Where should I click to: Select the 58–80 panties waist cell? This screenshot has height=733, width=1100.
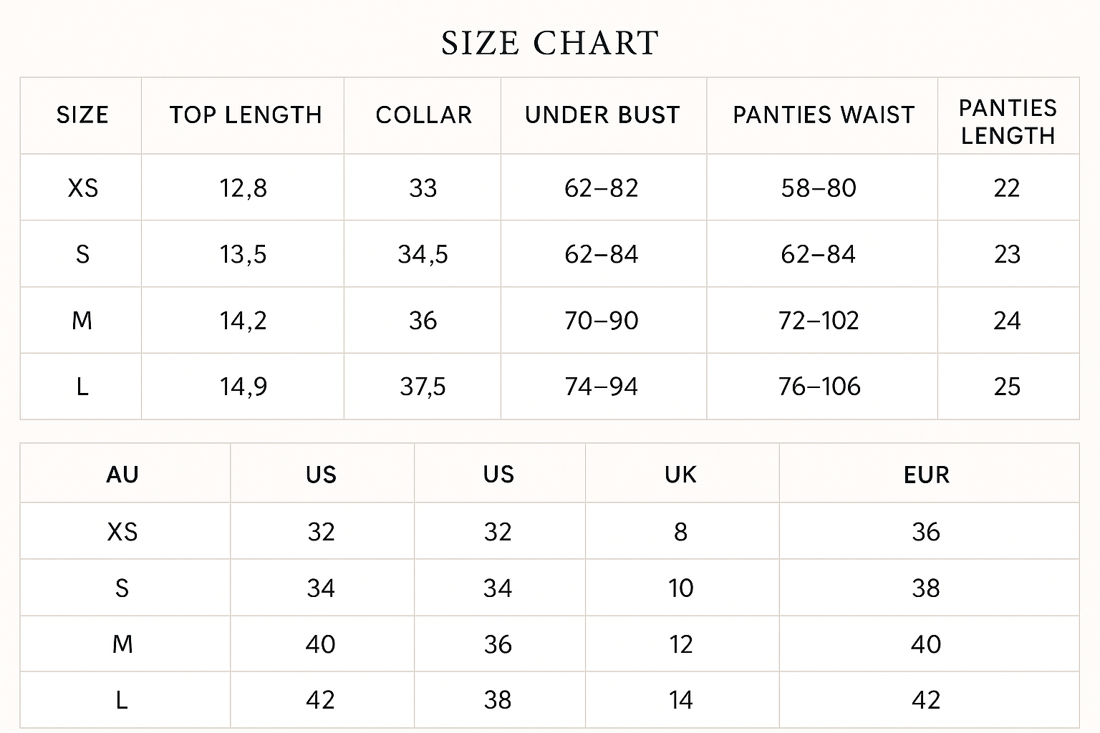[x=819, y=188]
